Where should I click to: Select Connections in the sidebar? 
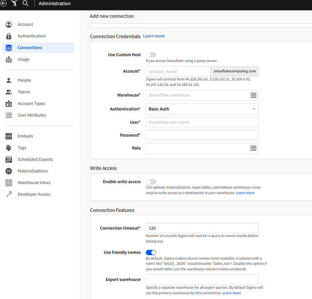[38, 48]
